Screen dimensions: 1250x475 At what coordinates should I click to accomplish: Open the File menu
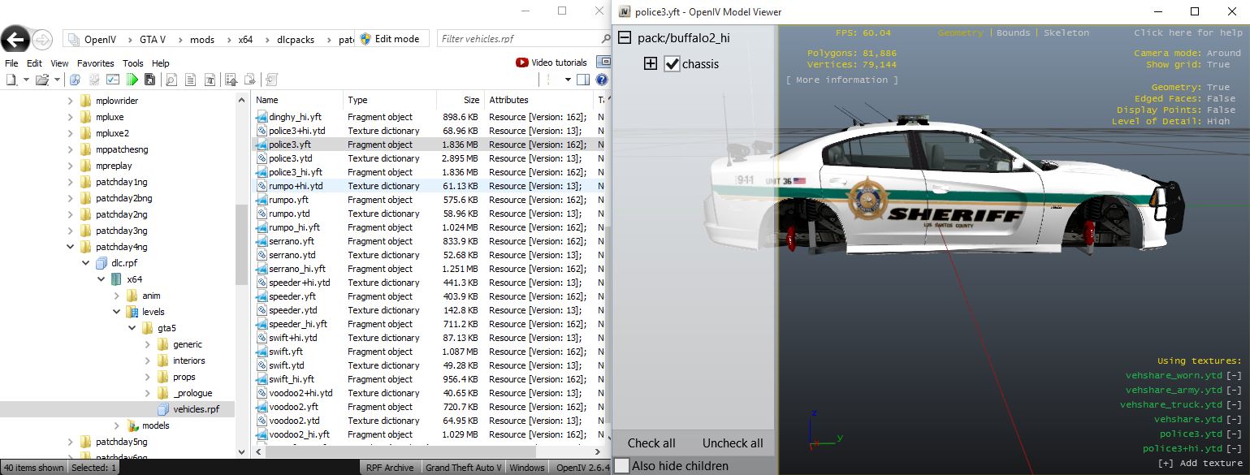(11, 63)
